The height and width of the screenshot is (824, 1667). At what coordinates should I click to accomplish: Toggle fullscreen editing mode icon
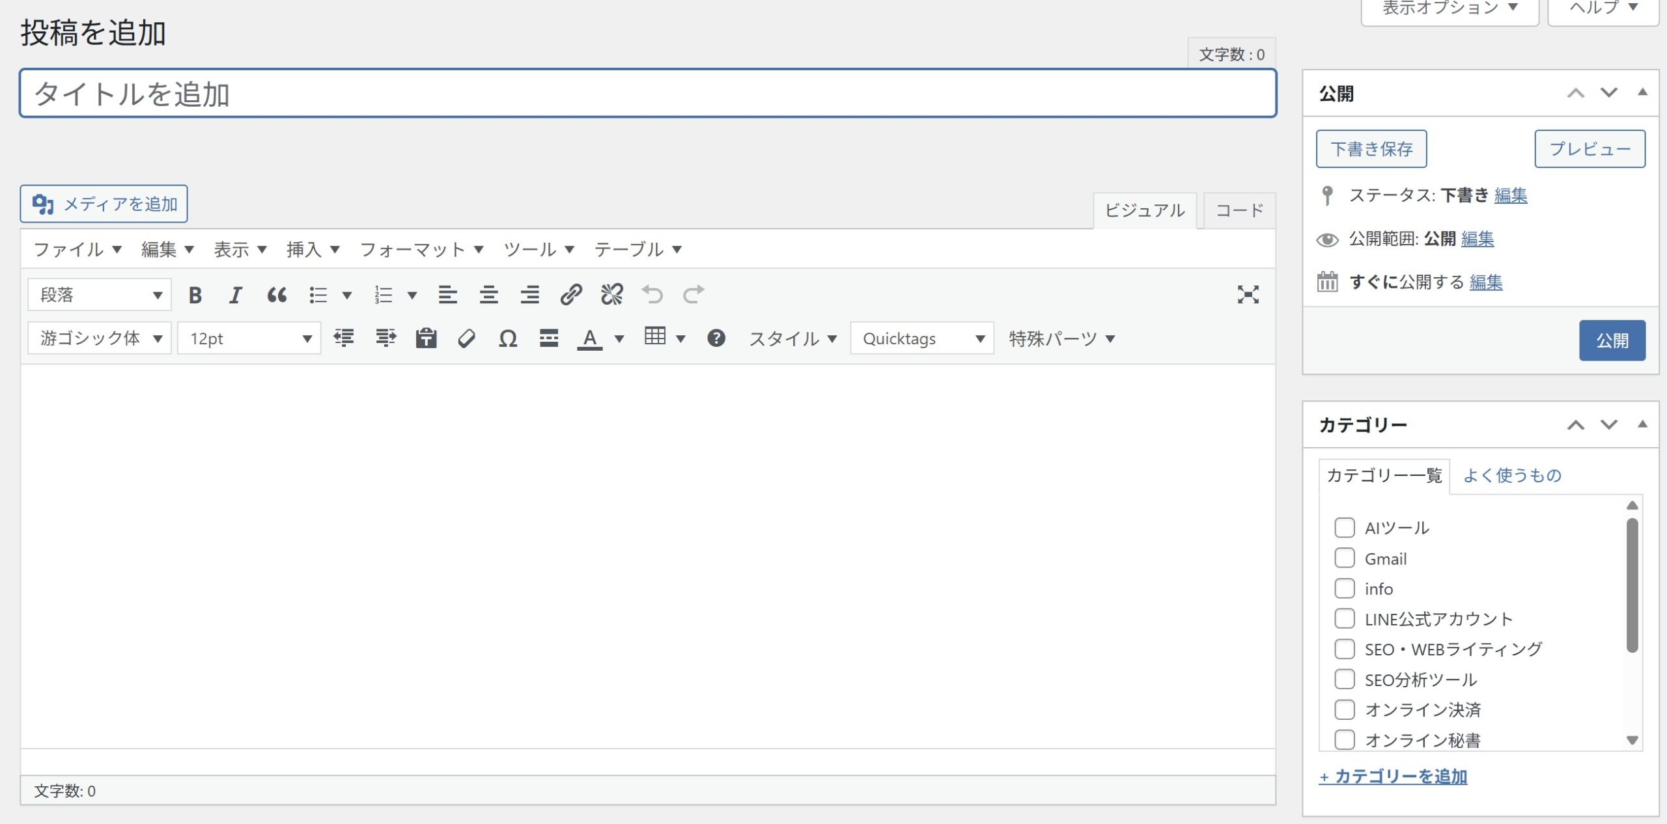pos(1248,295)
